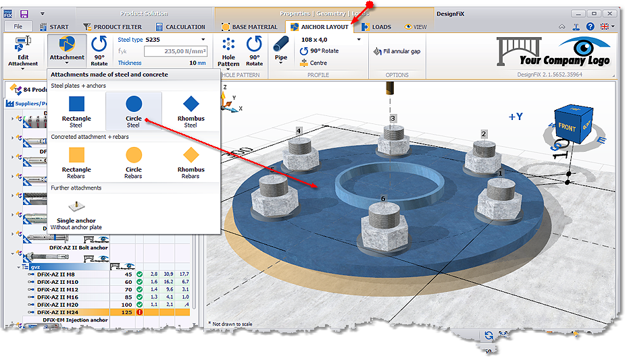
Task: Choose Single anchor without anchor plate
Action: click(76, 212)
